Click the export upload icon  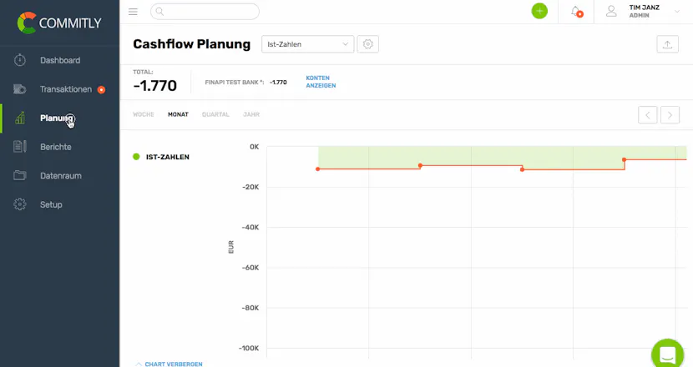click(x=667, y=44)
